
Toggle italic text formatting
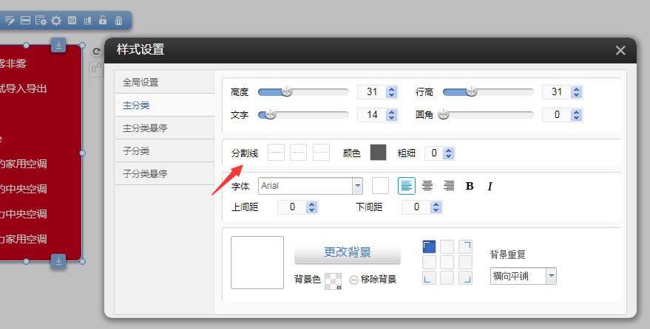(x=490, y=186)
